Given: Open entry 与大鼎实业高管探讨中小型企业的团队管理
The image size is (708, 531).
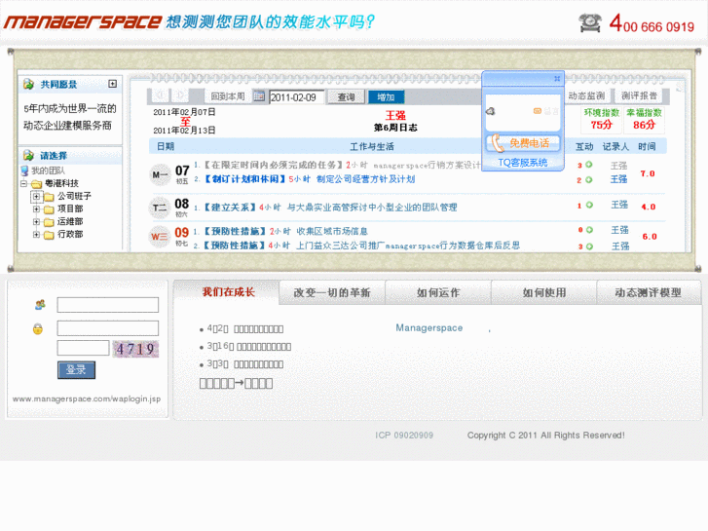Looking at the screenshot, I should pyautogui.click(x=372, y=207).
